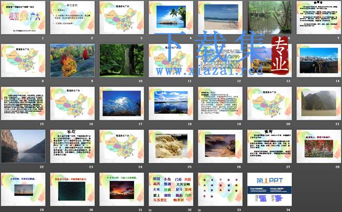Screen dimensions: 342x212
Task: Select slide 22 river gorge photo
Action: (x=23, y=146)
